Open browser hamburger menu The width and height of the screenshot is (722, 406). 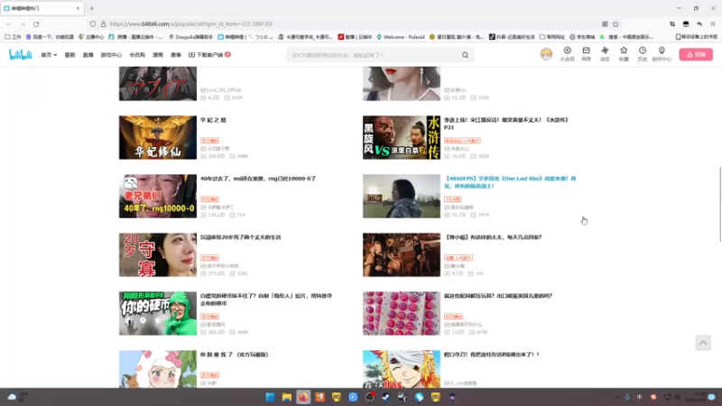[713, 24]
